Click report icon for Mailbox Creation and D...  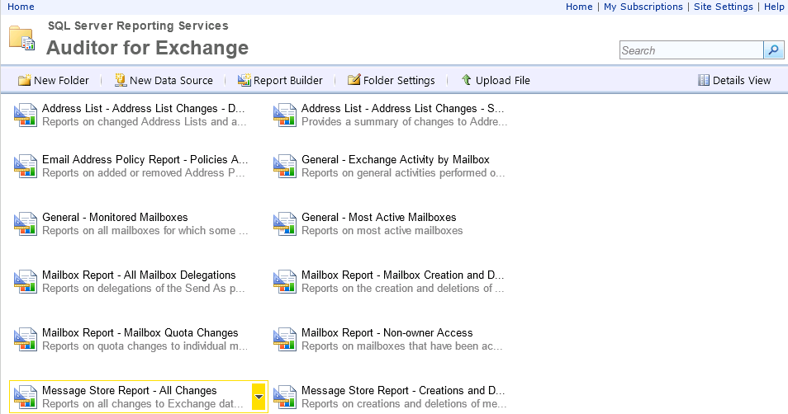coord(284,281)
